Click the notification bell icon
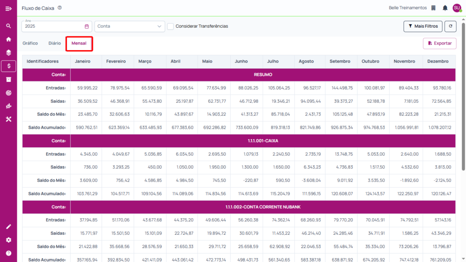The height and width of the screenshot is (262, 466). 445,8
